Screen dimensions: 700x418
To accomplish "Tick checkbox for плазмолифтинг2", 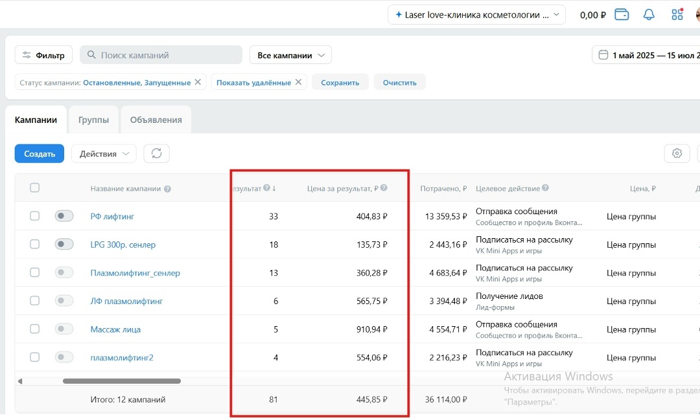I will (x=34, y=357).
